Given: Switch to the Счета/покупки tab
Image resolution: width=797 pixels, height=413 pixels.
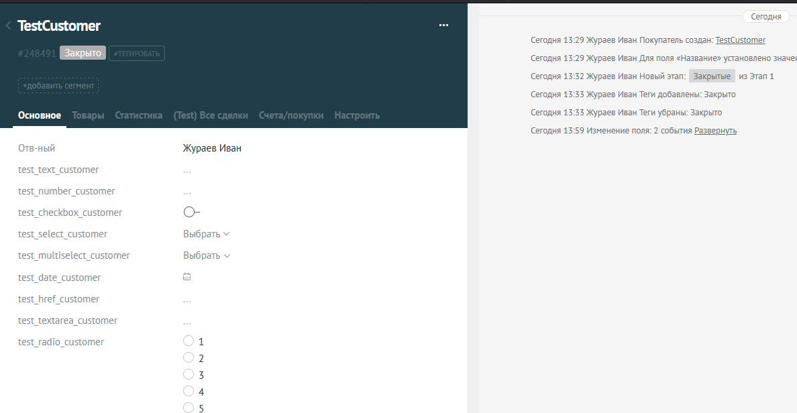Looking at the screenshot, I should (x=291, y=115).
